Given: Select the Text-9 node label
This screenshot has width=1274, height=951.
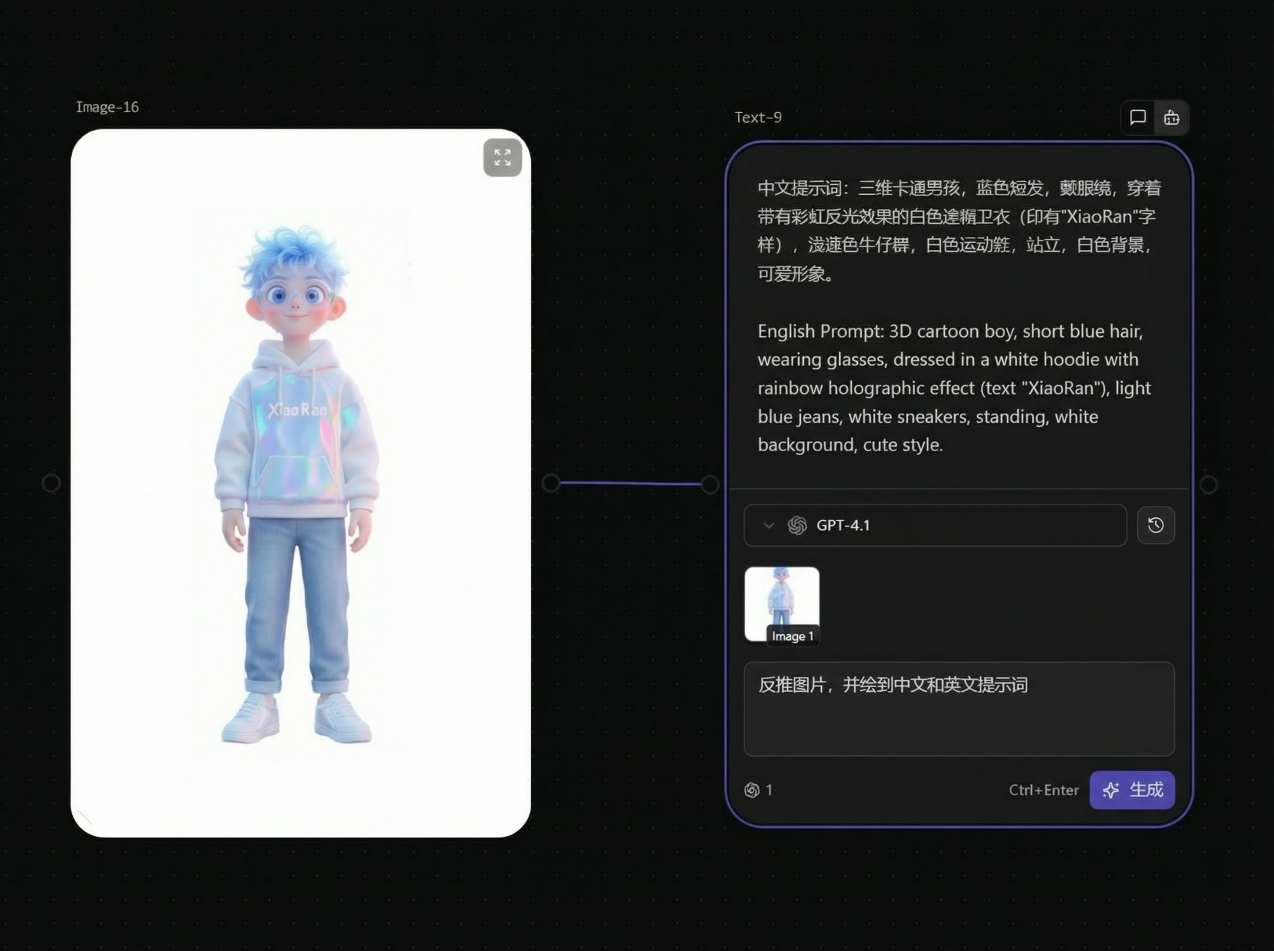Looking at the screenshot, I should tap(758, 118).
